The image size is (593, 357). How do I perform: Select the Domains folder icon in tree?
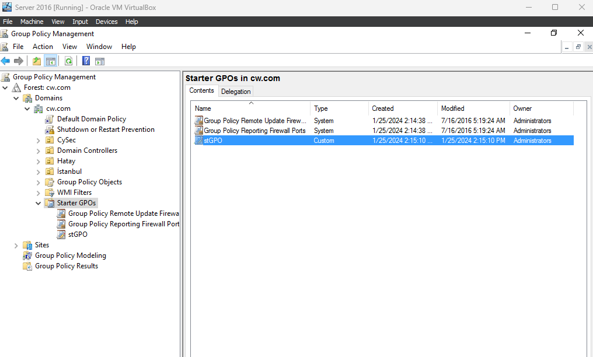(27, 98)
